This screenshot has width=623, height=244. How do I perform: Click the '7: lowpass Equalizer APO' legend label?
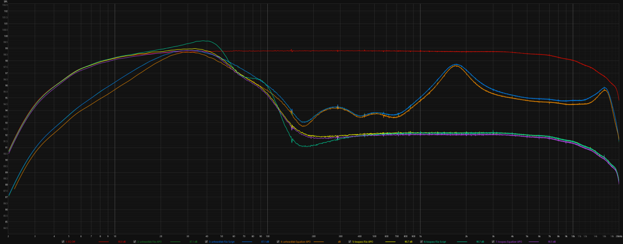[509, 242]
